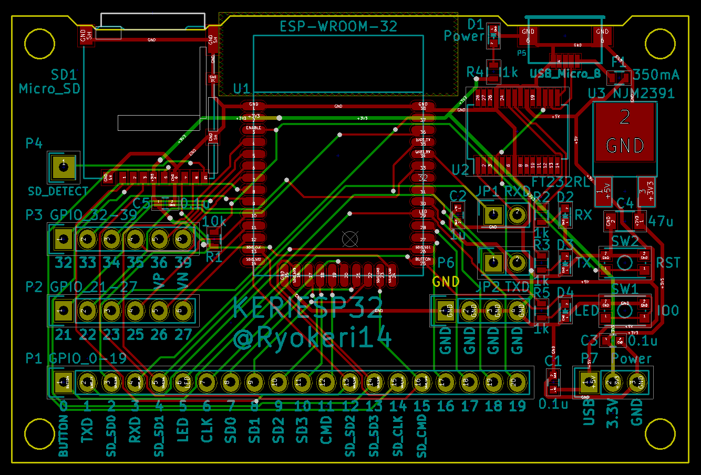This screenshot has height=475, width=701.
Task: Select square pad 1 of header P3
Action: 64,240
